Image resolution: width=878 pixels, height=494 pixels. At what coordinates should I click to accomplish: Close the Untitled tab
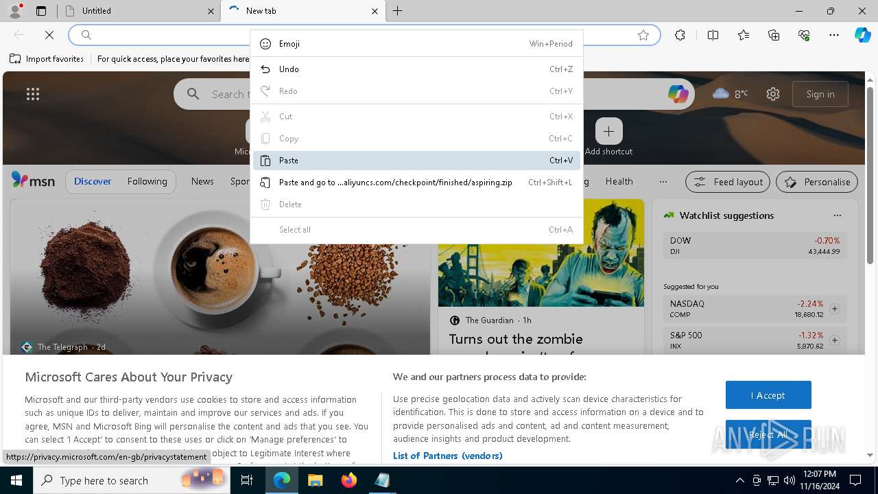point(211,11)
